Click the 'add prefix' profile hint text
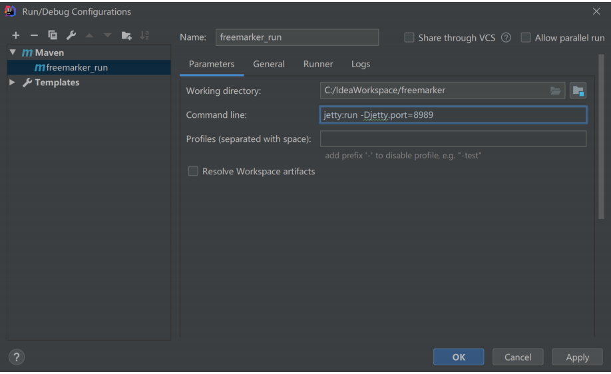The image size is (611, 374). tap(403, 156)
